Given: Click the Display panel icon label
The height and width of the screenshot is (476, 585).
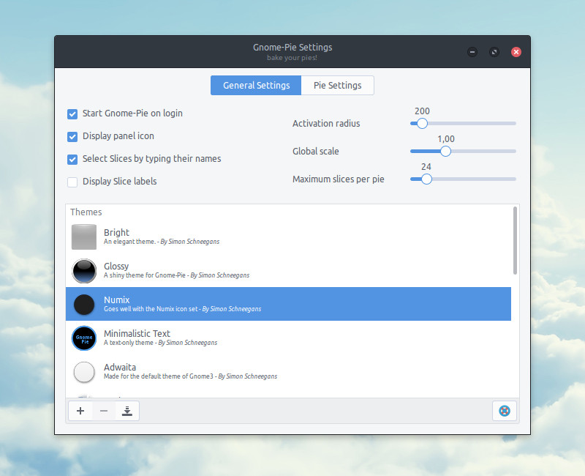Looking at the screenshot, I should 118,136.
